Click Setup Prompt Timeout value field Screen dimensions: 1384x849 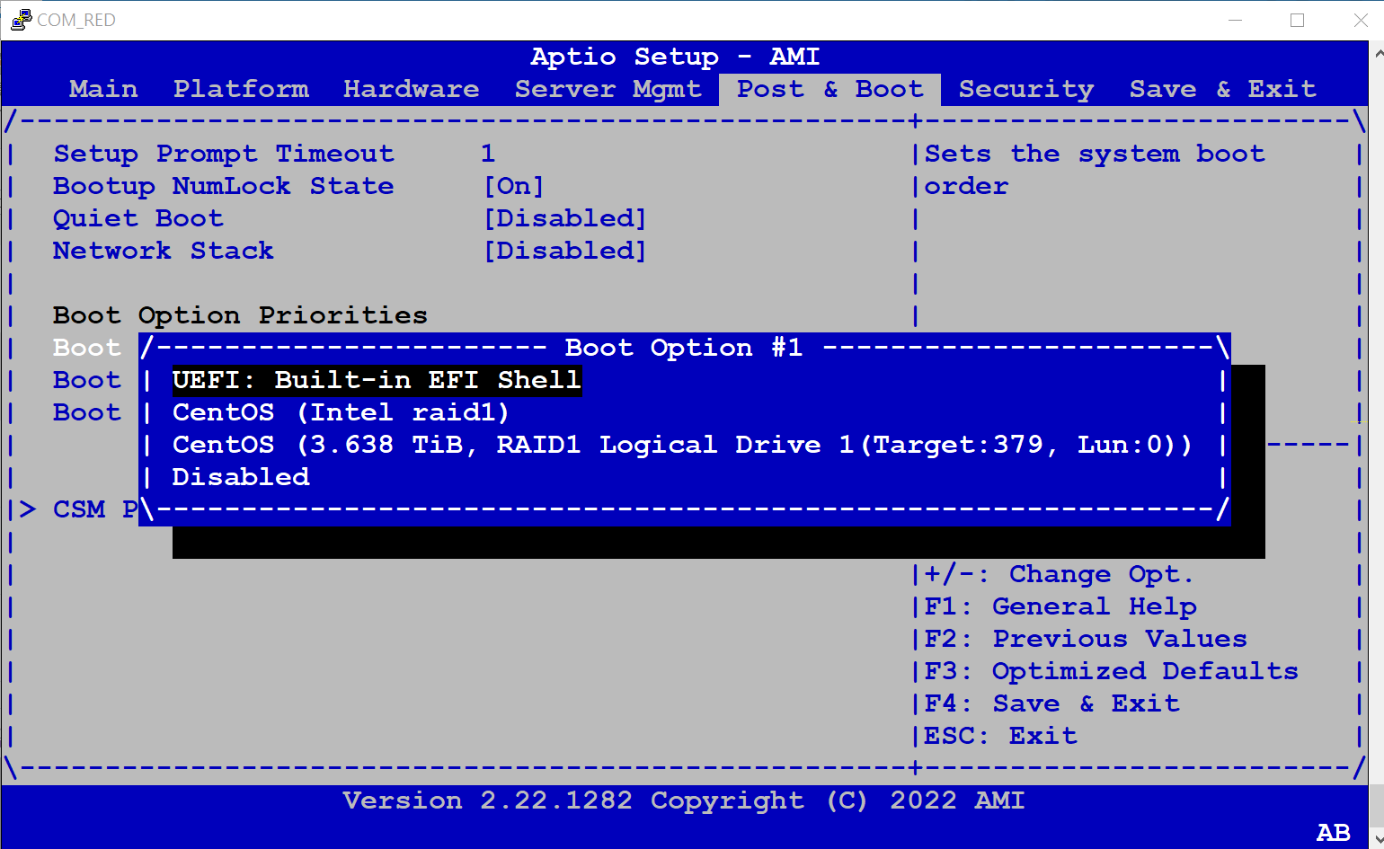pyautogui.click(x=488, y=154)
